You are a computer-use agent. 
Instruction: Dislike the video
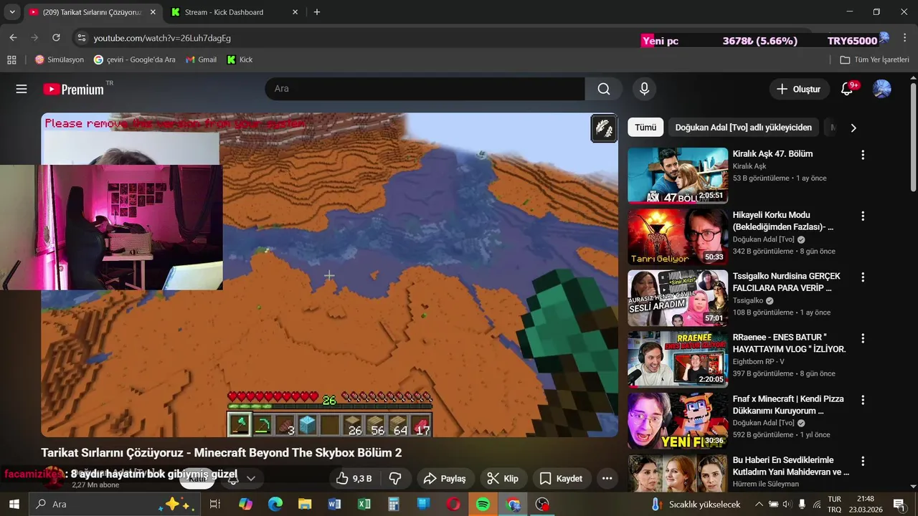coord(395,479)
